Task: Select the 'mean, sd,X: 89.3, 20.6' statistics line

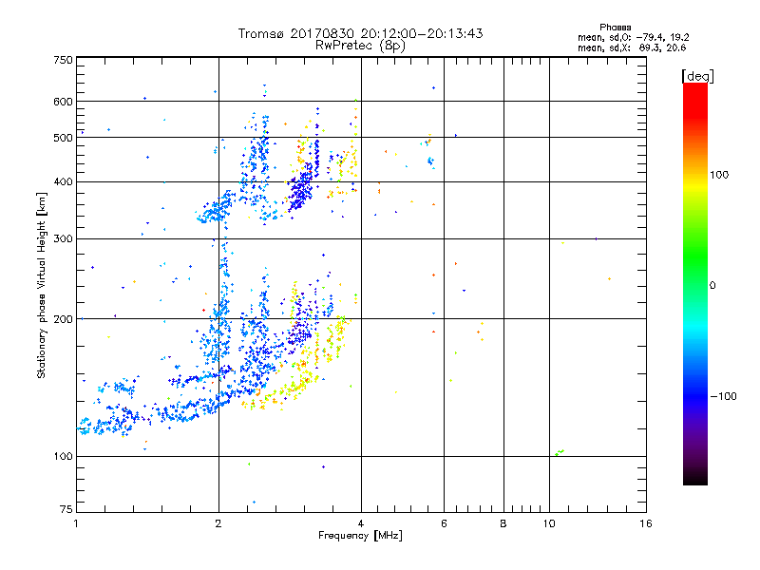Action: coord(632,47)
